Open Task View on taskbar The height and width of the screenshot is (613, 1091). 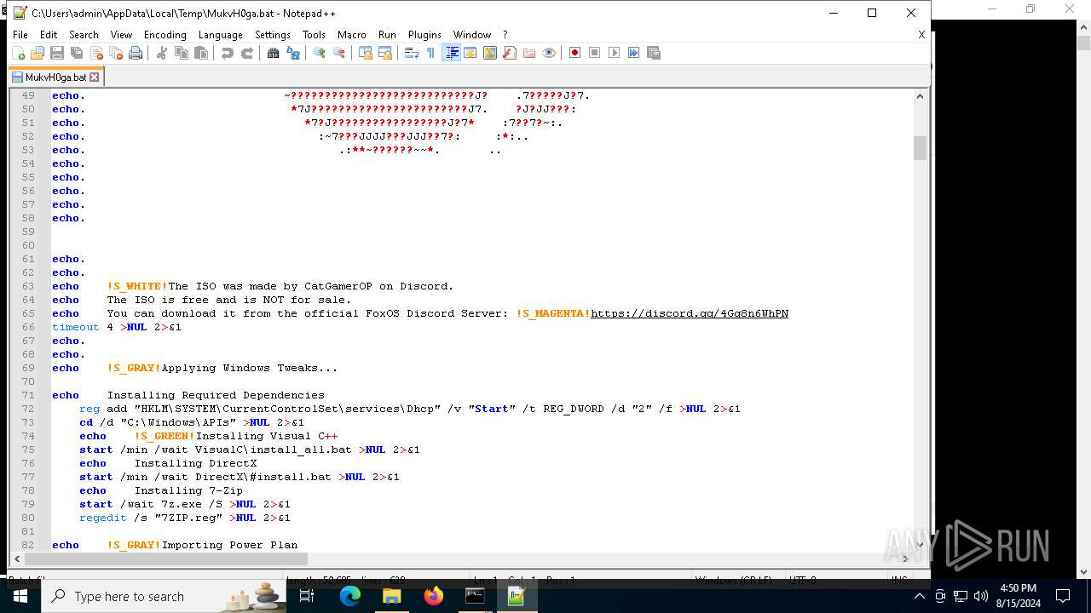point(308,596)
